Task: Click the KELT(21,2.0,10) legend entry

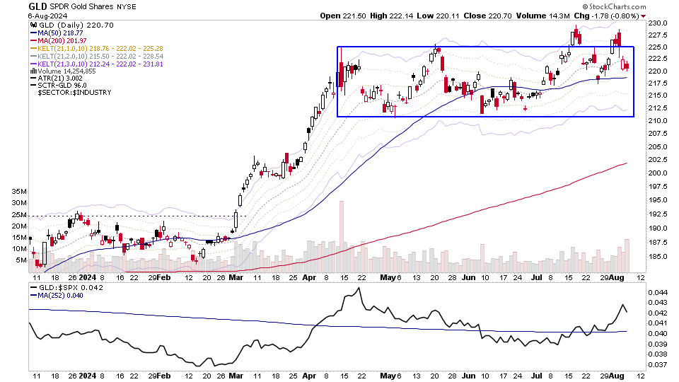Action: tap(100, 57)
